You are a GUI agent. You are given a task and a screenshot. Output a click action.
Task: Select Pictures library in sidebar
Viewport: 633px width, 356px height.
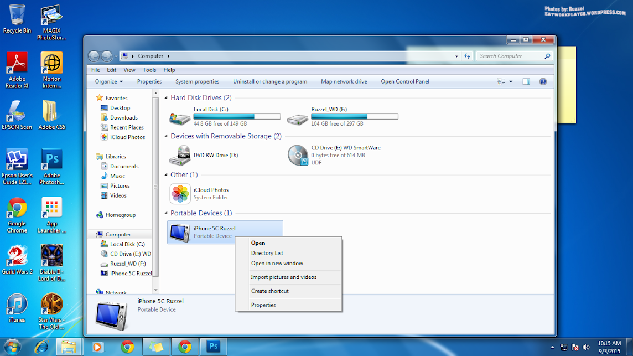tap(120, 186)
